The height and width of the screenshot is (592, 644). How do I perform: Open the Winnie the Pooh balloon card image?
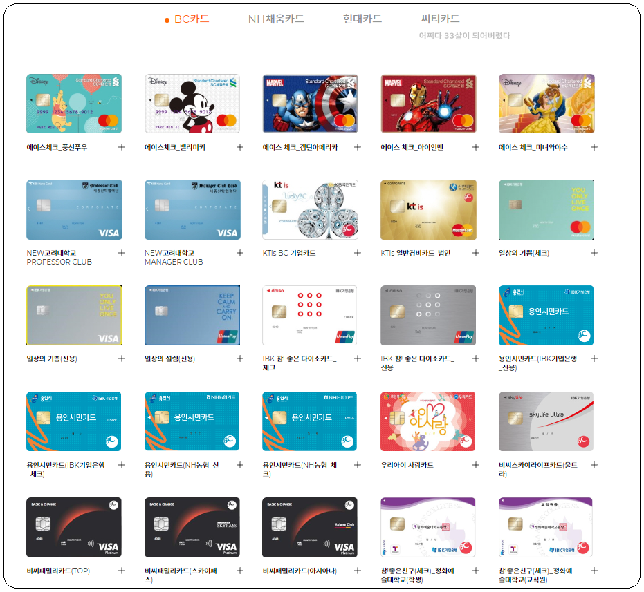74,104
